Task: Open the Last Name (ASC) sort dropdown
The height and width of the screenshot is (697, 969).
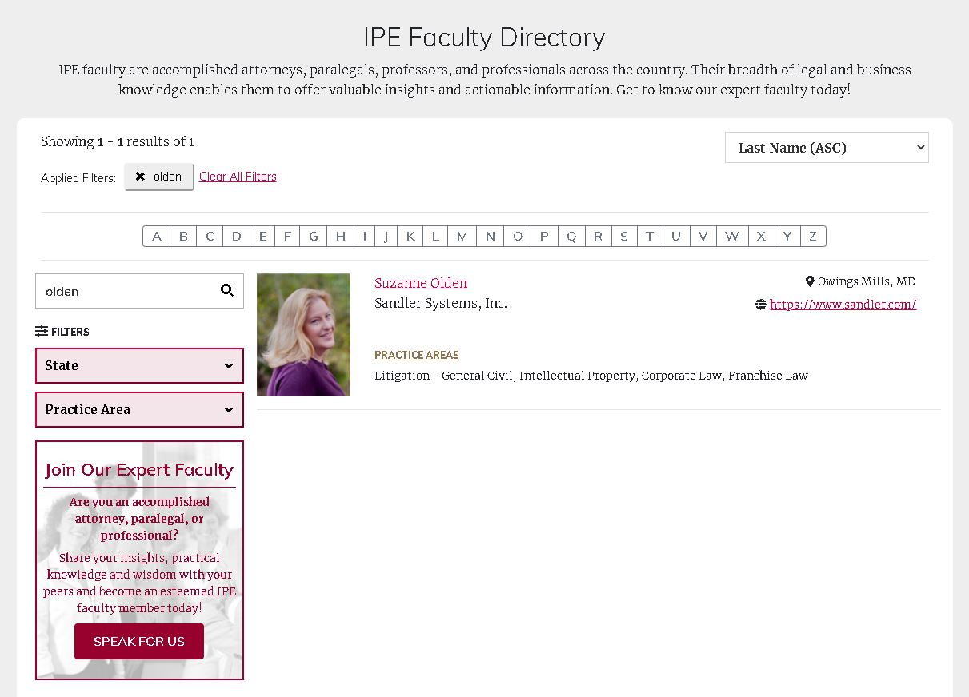Action: coord(827,148)
